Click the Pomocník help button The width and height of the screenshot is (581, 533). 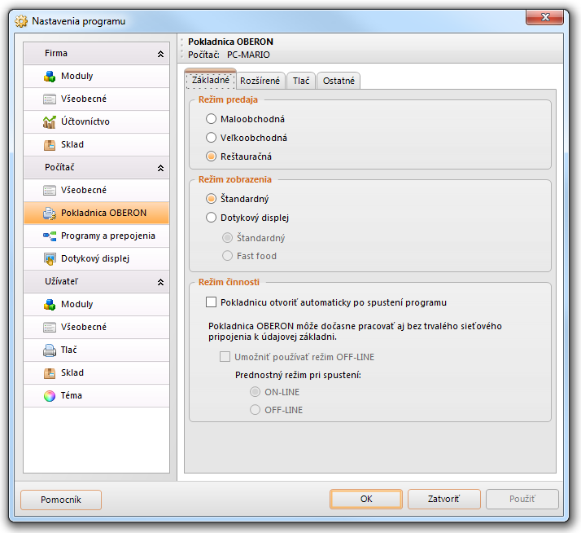tap(61, 500)
